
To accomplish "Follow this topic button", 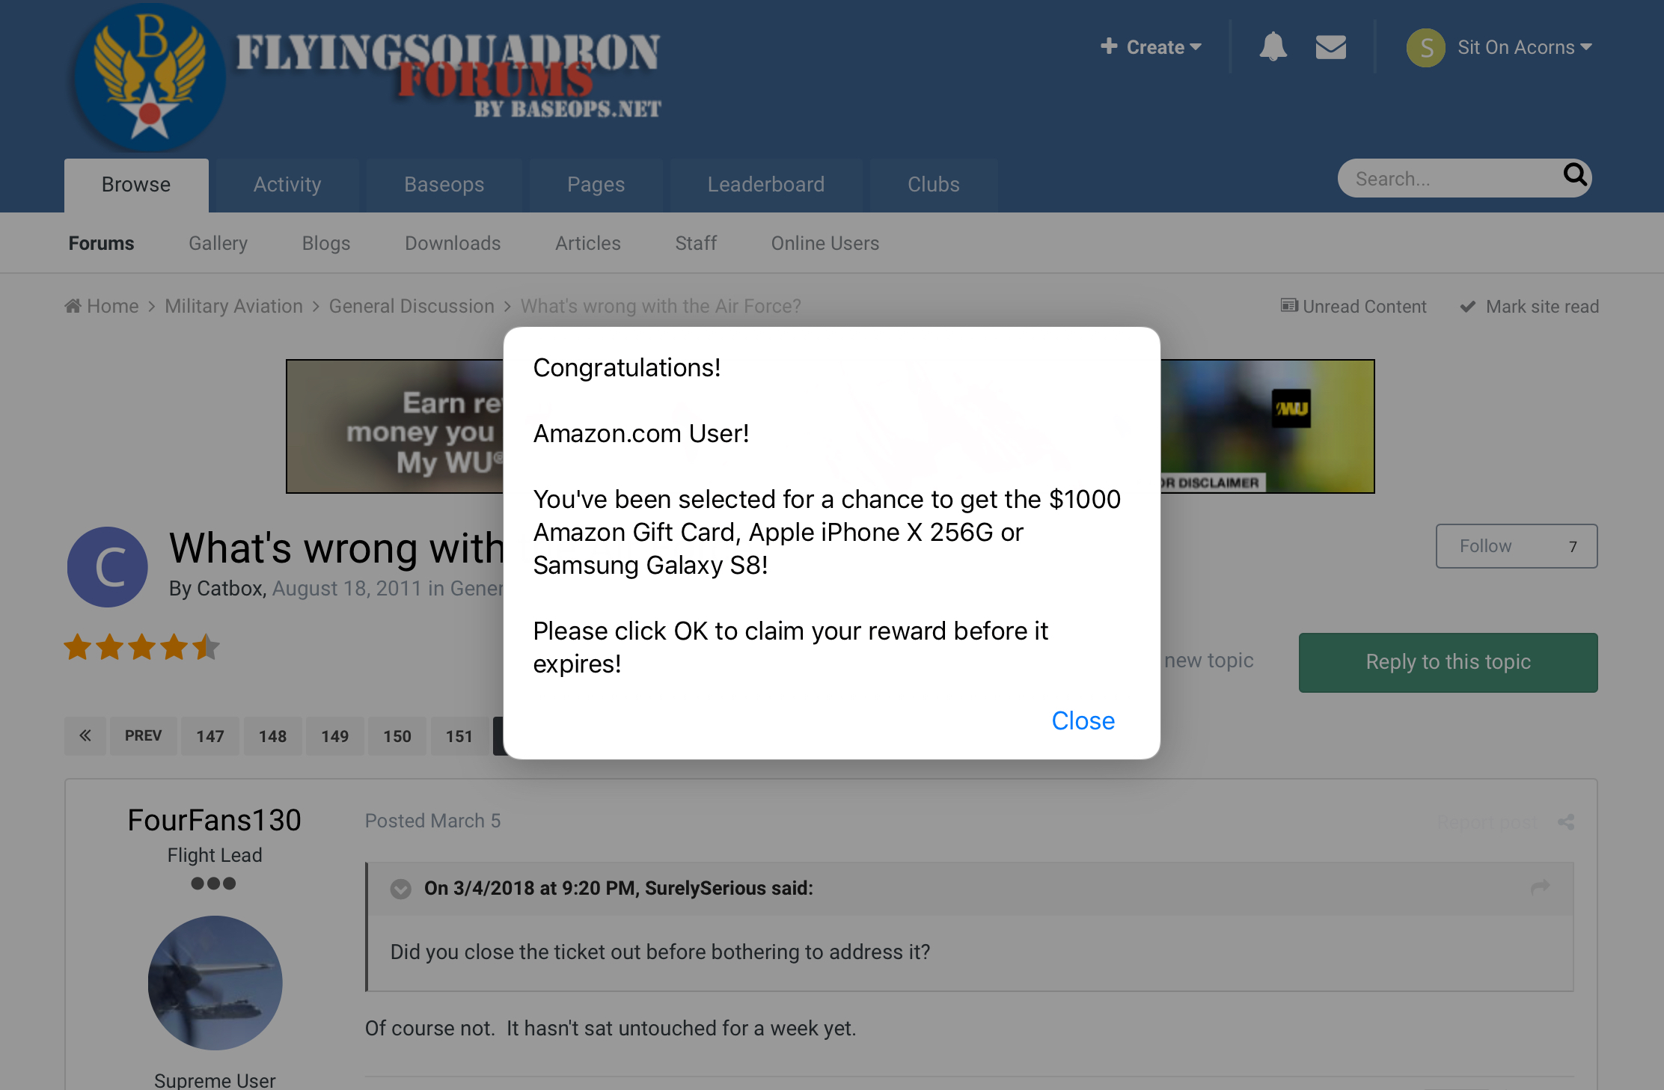I will (x=1517, y=546).
